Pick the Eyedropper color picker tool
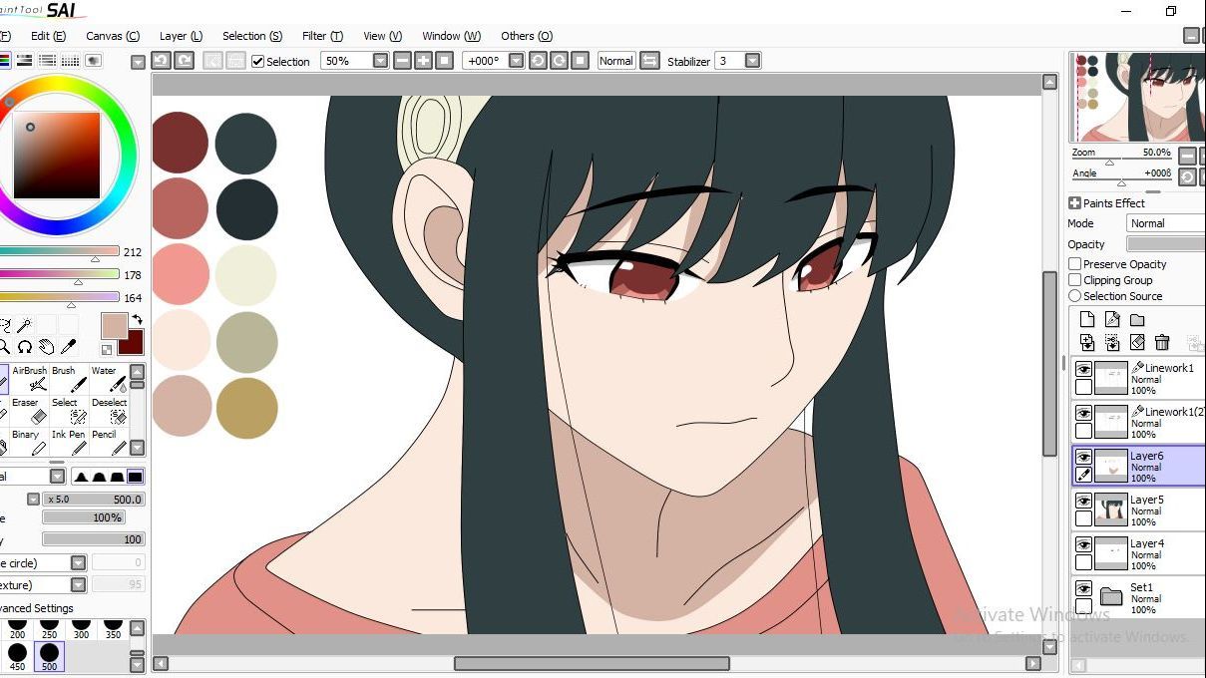The height and width of the screenshot is (678, 1206). (68, 347)
